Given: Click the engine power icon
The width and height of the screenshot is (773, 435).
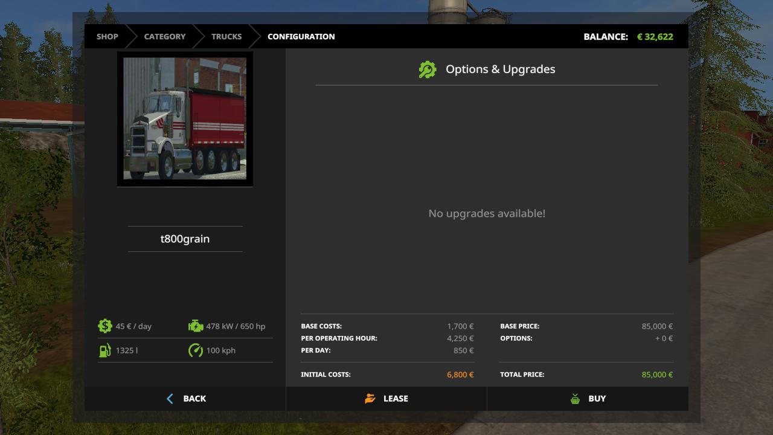Looking at the screenshot, I should (196, 326).
